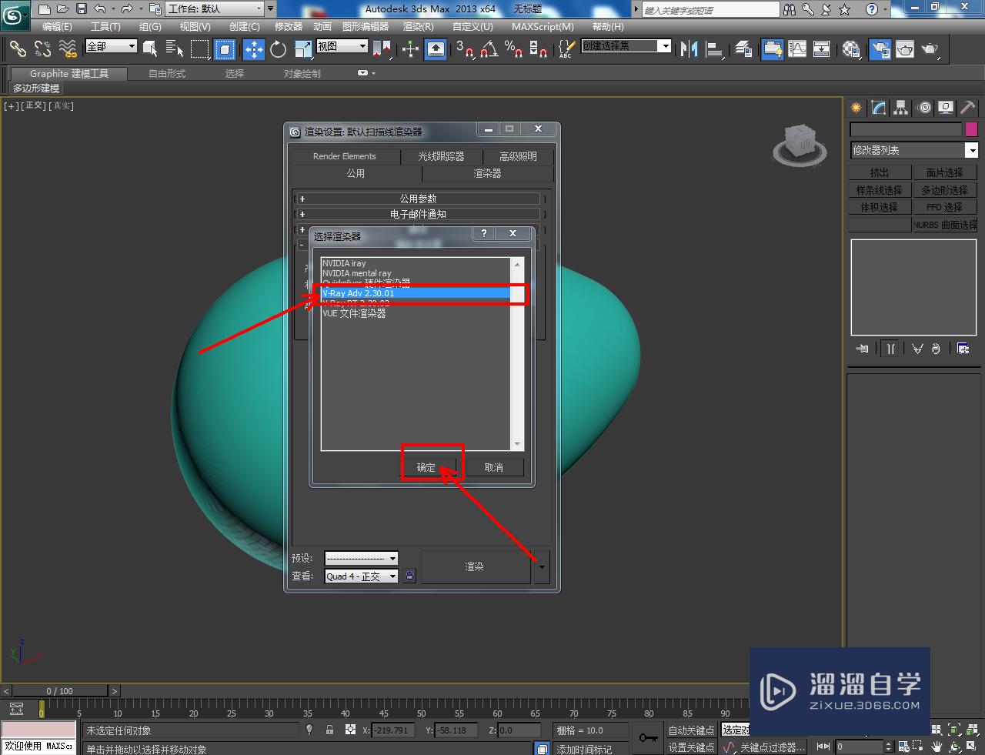This screenshot has width=985, height=755.
Task: Click the Unlink Selection chain icon
Action: (x=42, y=49)
